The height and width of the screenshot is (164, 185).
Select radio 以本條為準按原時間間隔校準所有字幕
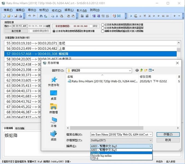point(103,25)
